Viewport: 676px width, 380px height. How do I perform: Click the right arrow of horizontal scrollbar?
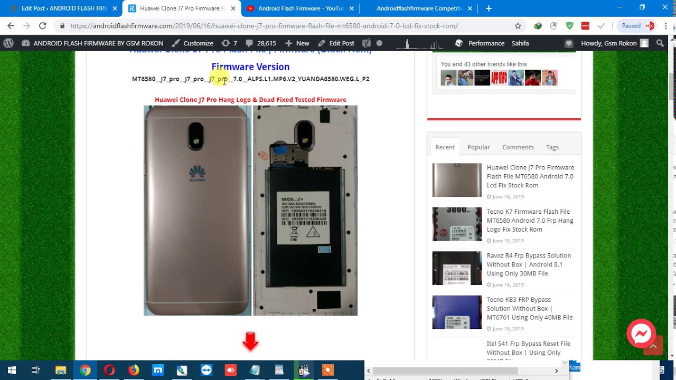point(556,370)
